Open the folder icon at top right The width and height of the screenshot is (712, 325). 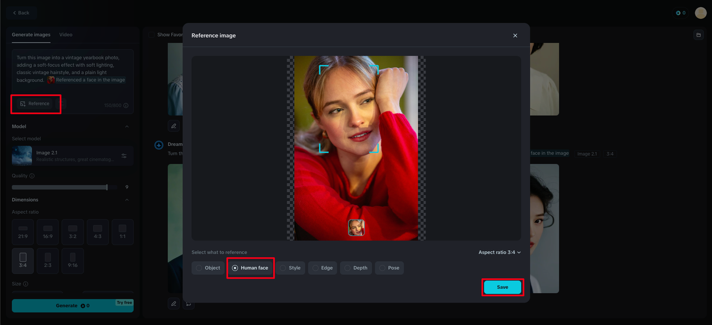699,35
